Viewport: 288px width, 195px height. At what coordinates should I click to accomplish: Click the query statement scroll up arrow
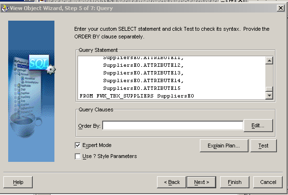(x=269, y=61)
